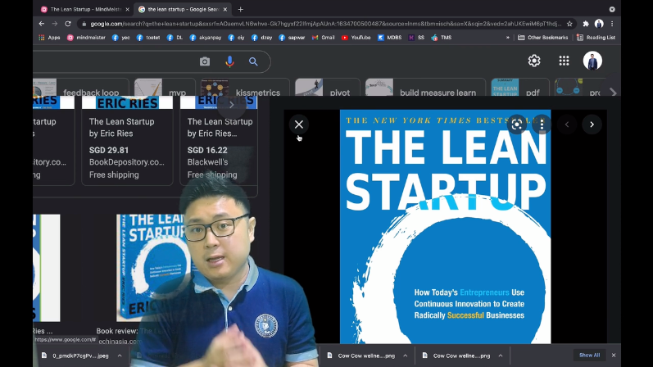Bookmark this page with the star
653x367 pixels.
(x=569, y=24)
